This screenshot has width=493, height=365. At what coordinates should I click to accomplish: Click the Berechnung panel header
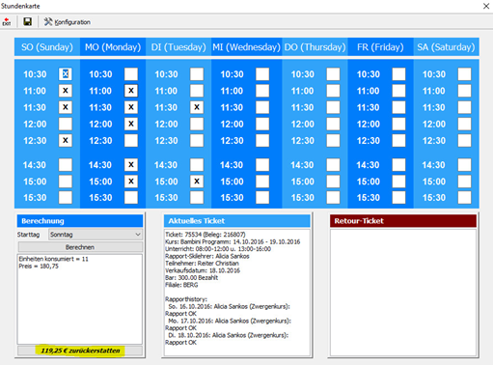pos(80,221)
